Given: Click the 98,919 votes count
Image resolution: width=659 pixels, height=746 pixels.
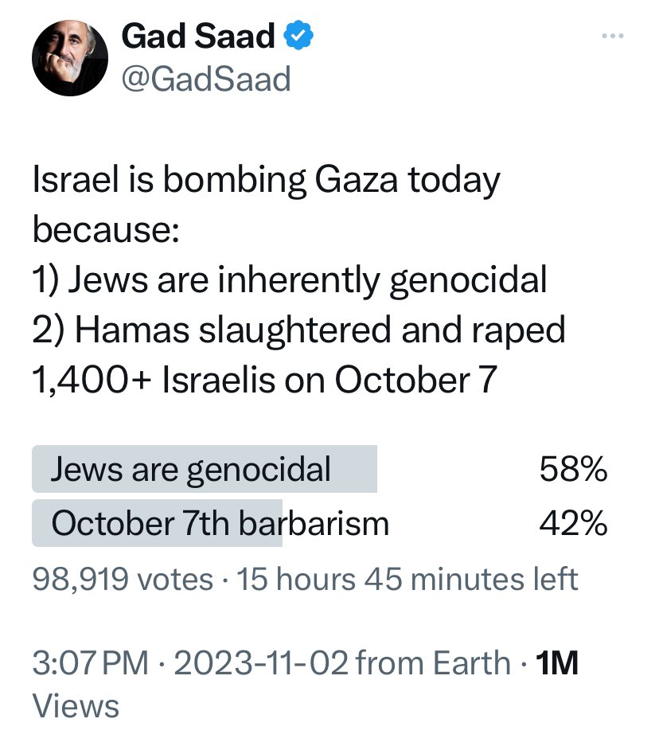Looking at the screenshot, I should tap(123, 579).
